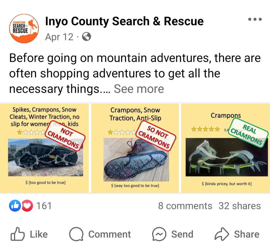Expand the post with See more
270x252 pixels.
(139, 89)
